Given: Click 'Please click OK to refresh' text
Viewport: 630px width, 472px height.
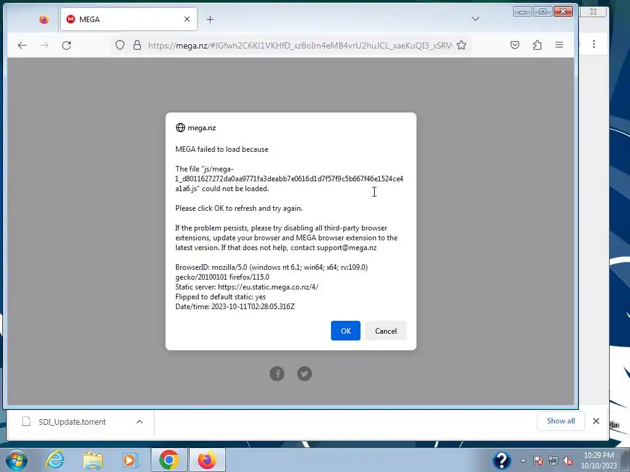Looking at the screenshot, I should coord(239,208).
